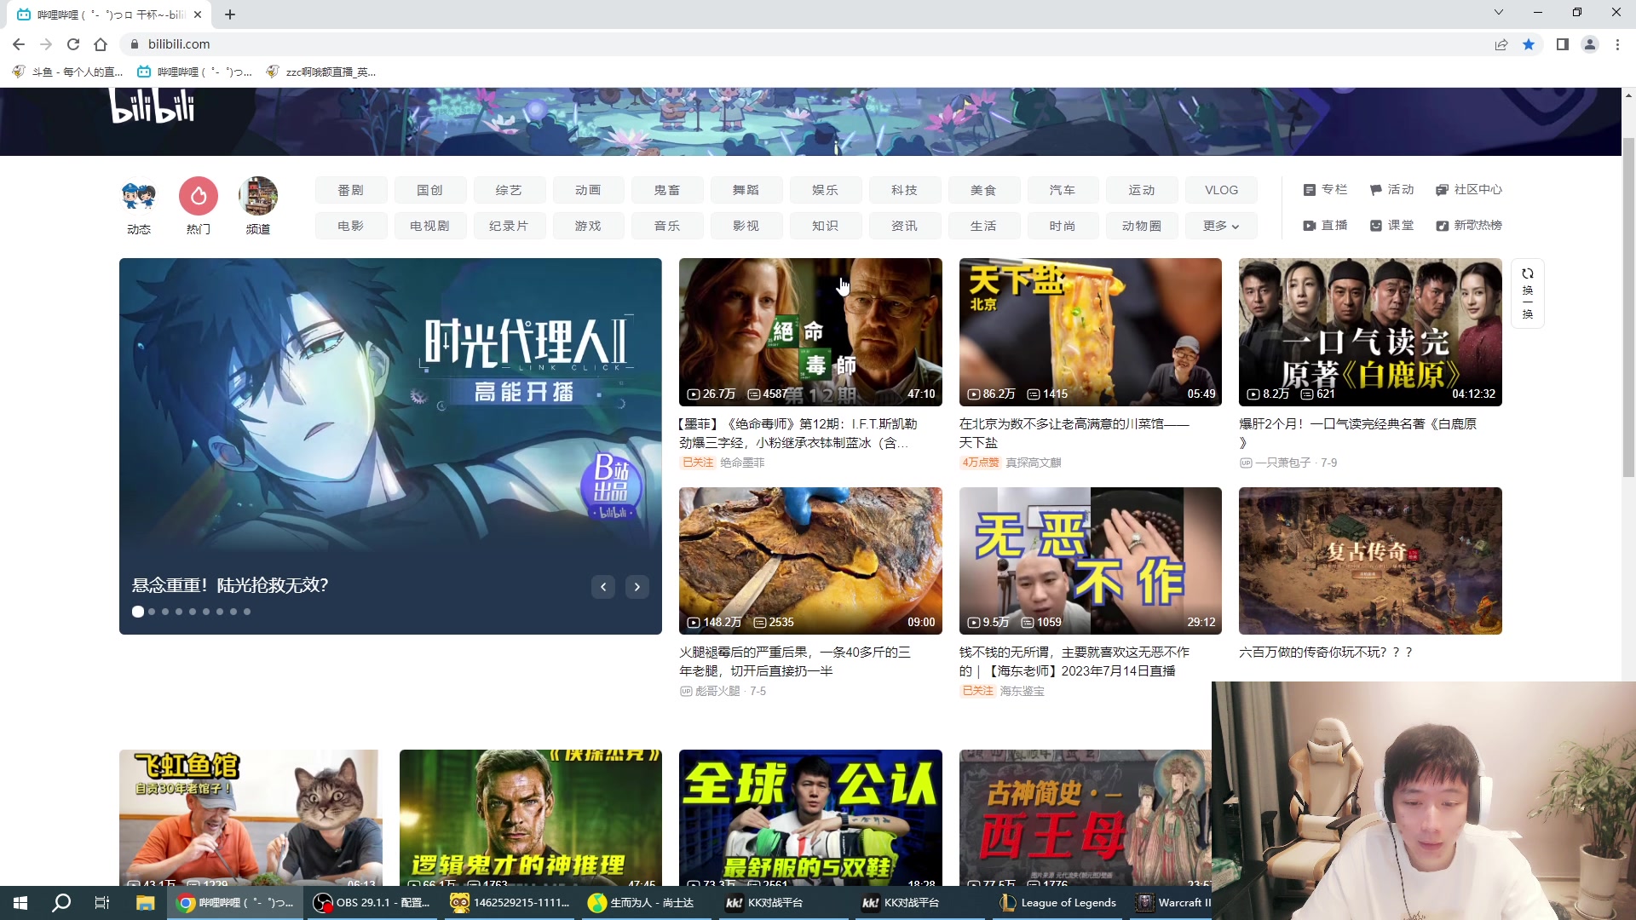Open the VLOG category
The height and width of the screenshot is (920, 1636).
pos(1221,190)
